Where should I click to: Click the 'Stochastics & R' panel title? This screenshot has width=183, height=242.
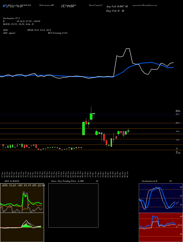(x=150, y=181)
